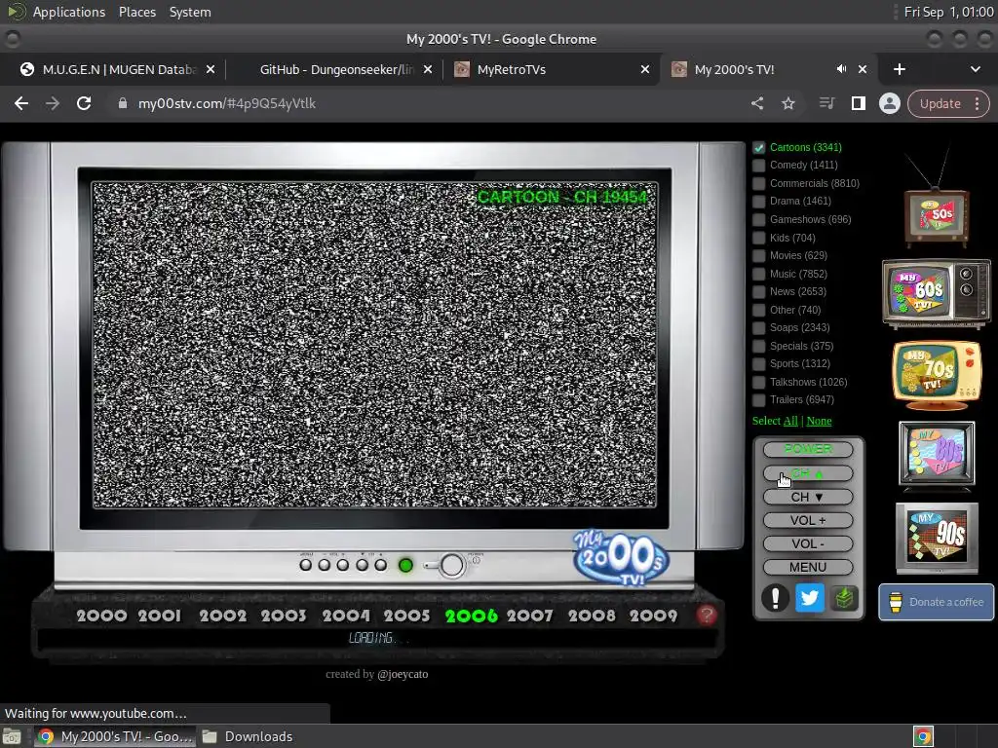Screen dimensions: 998x748
Task: Click the Select All link
Action: pos(790,421)
